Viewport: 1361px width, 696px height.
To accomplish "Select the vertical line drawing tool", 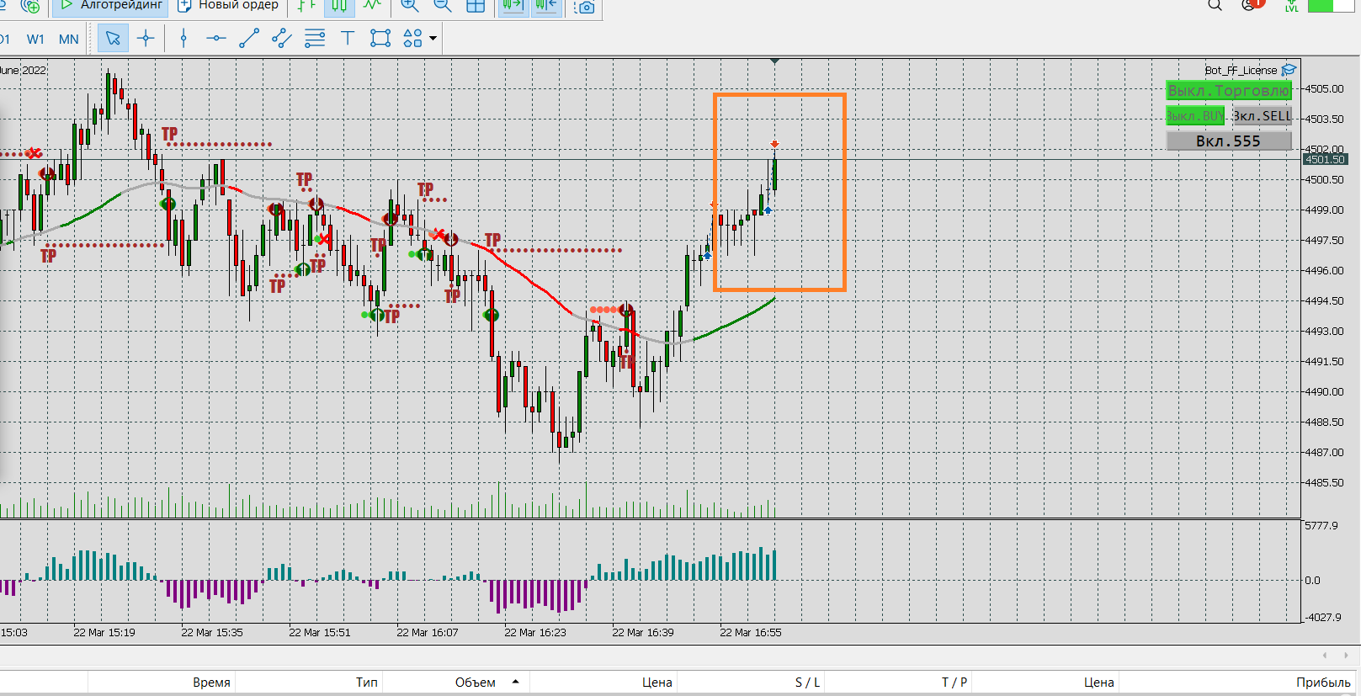I will (183, 38).
